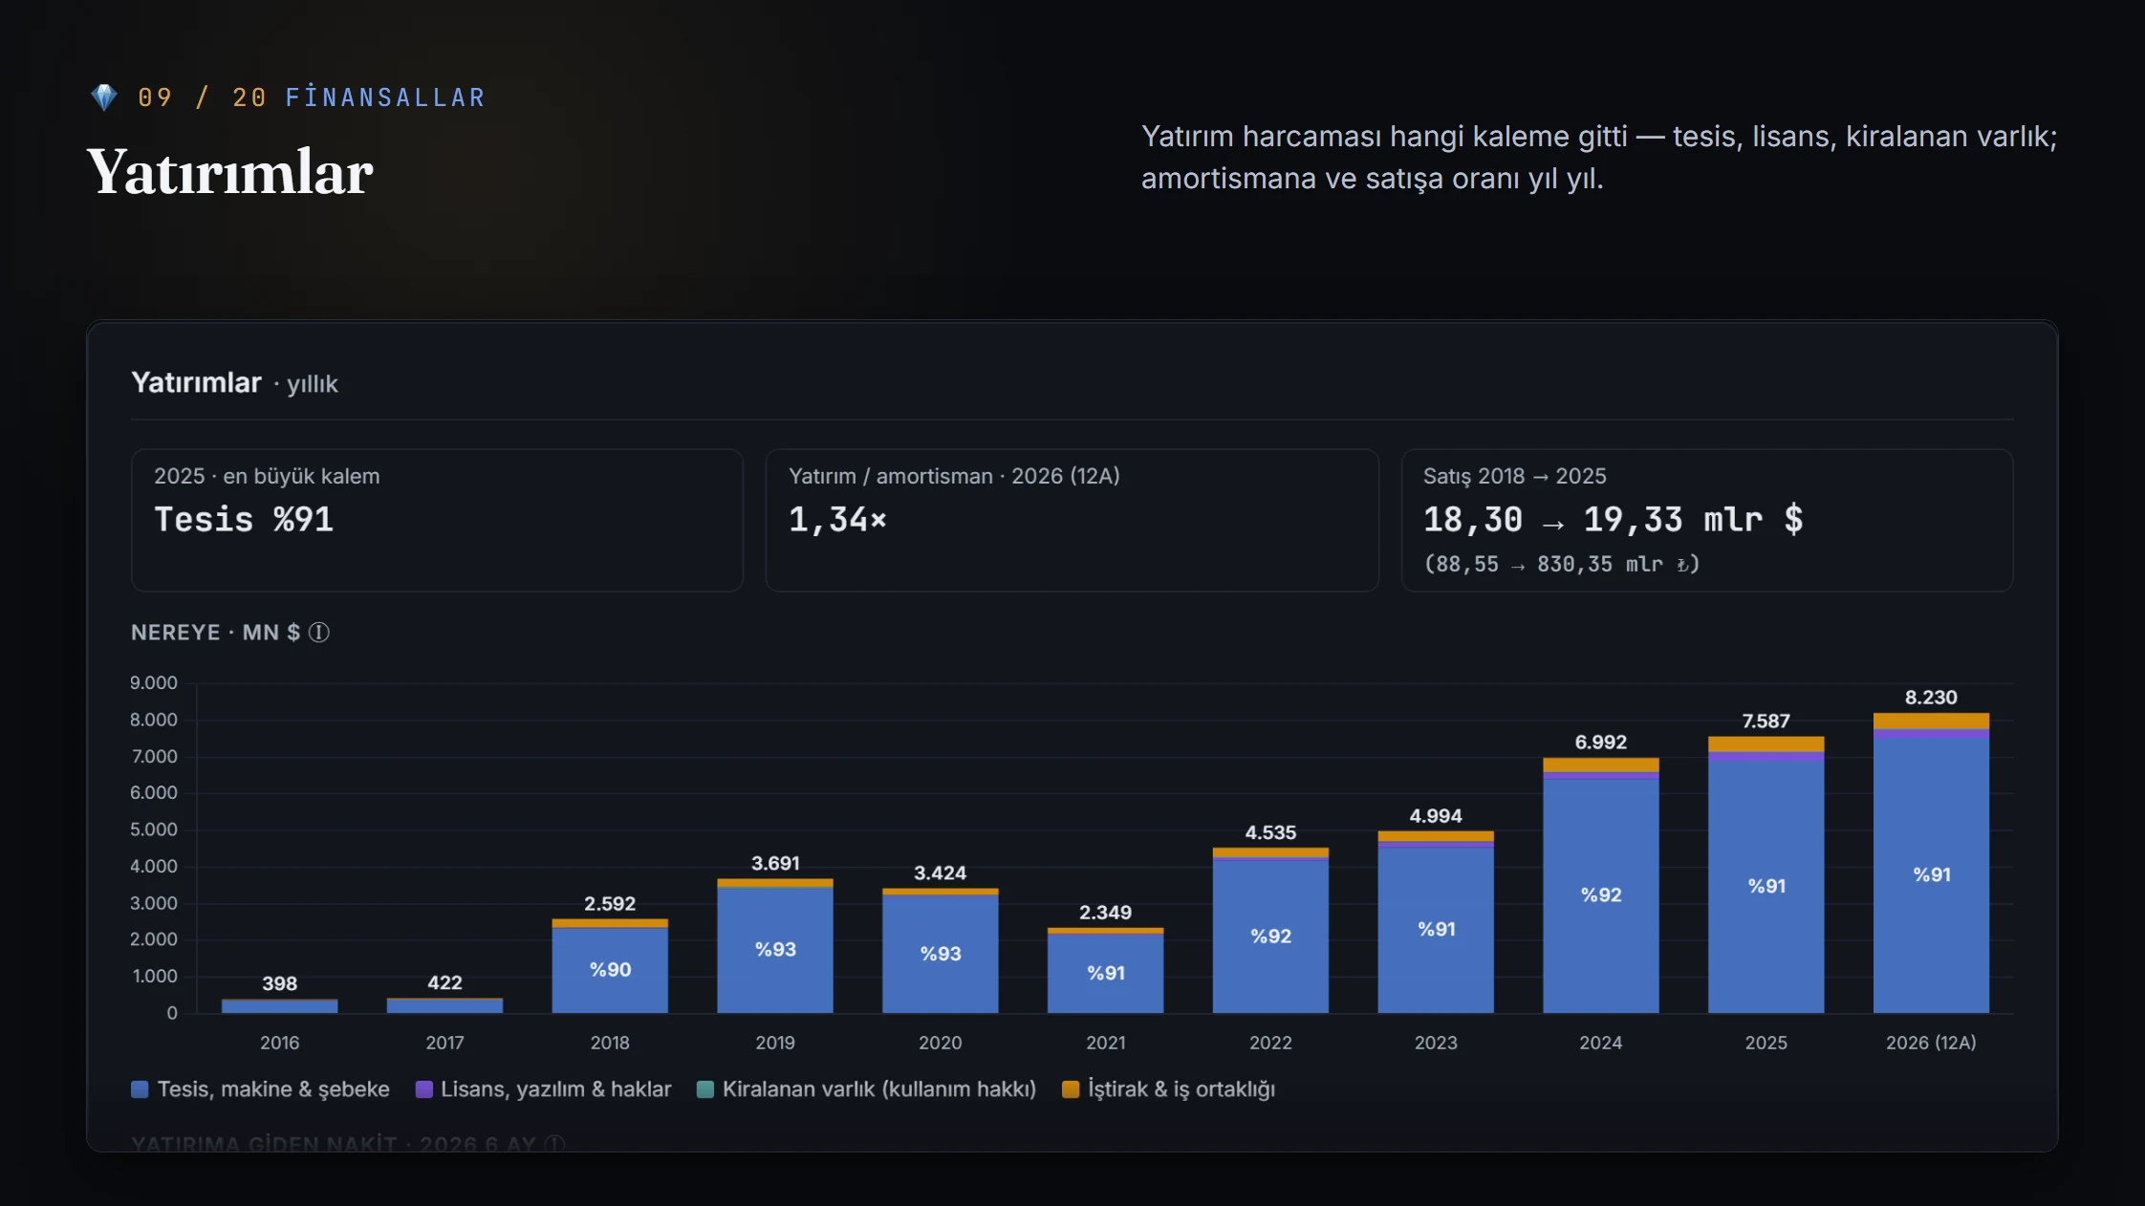
Task: Click the 2021 bar with total 2.349
Action: point(1106,970)
